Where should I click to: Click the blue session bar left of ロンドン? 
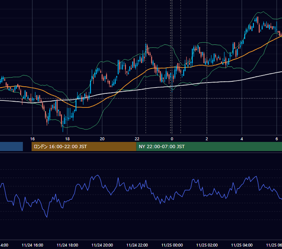coord(11,146)
